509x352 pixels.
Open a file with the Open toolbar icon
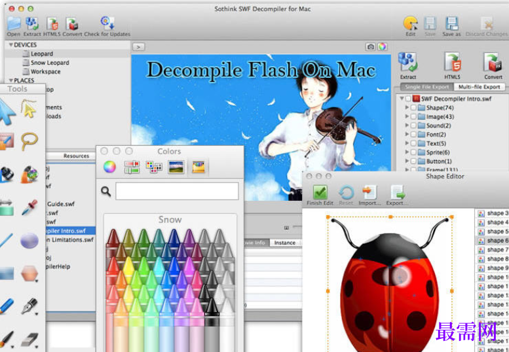tap(14, 24)
